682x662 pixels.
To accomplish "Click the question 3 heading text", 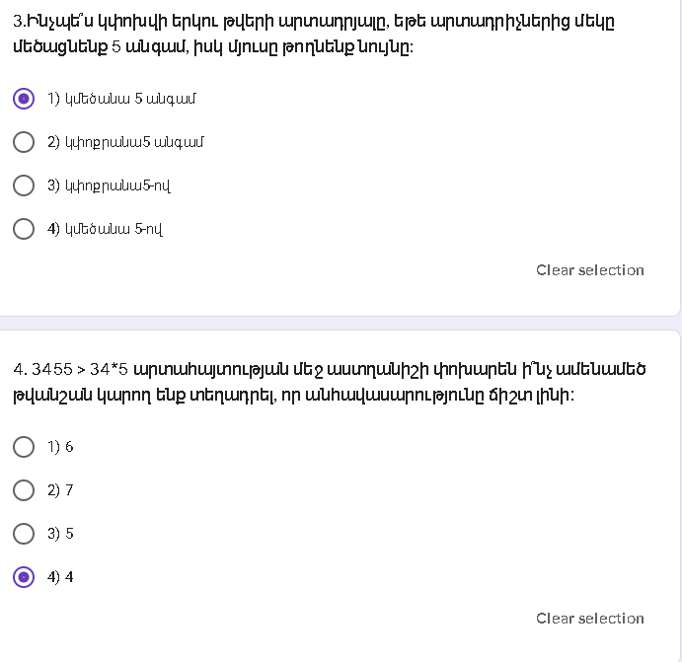I will click(316, 34).
